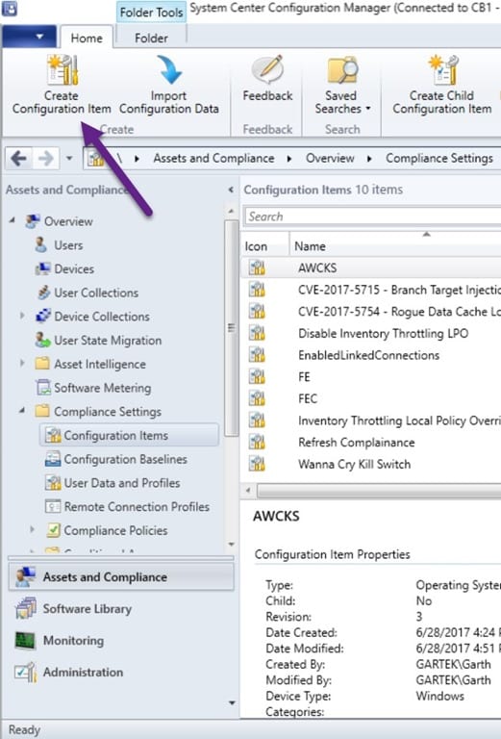The image size is (501, 739).
Task: Click the Configuration Baselines icon
Action: (53, 459)
